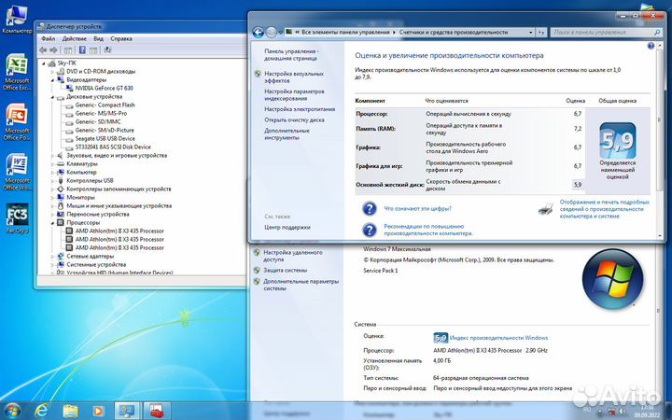Open Windows Media Player from the taskbar
The image size is (672, 420).
coord(98,411)
